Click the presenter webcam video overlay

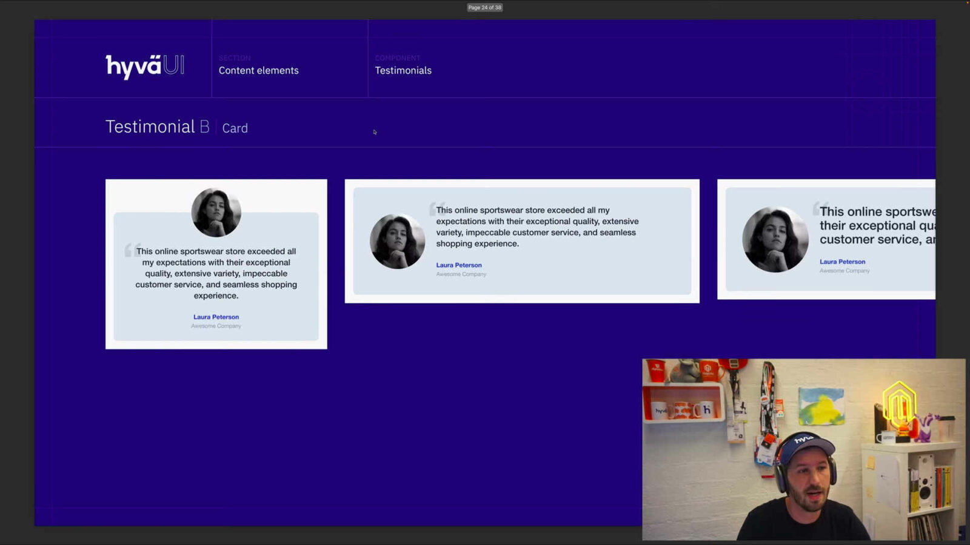[804, 449]
